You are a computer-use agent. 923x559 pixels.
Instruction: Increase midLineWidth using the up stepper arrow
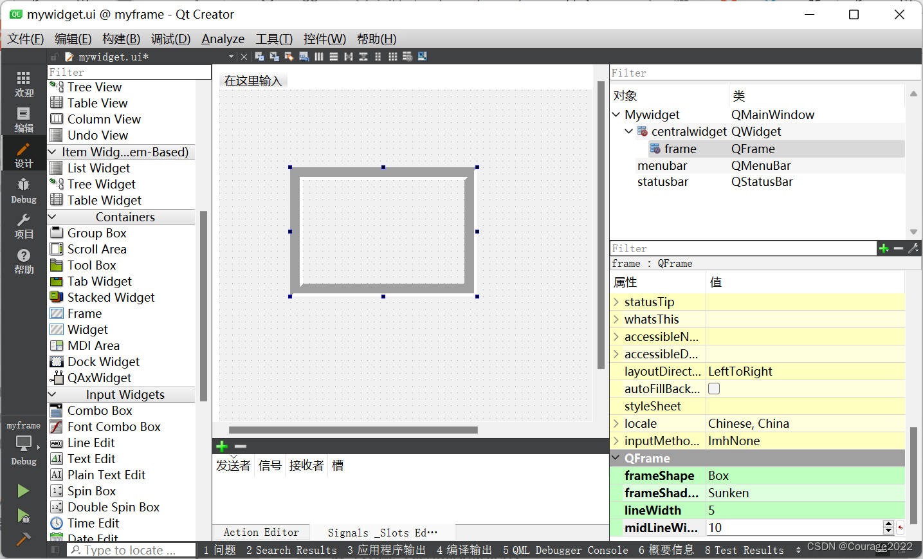point(889,524)
